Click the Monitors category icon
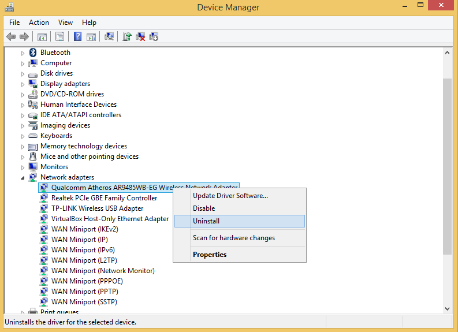 click(33, 167)
